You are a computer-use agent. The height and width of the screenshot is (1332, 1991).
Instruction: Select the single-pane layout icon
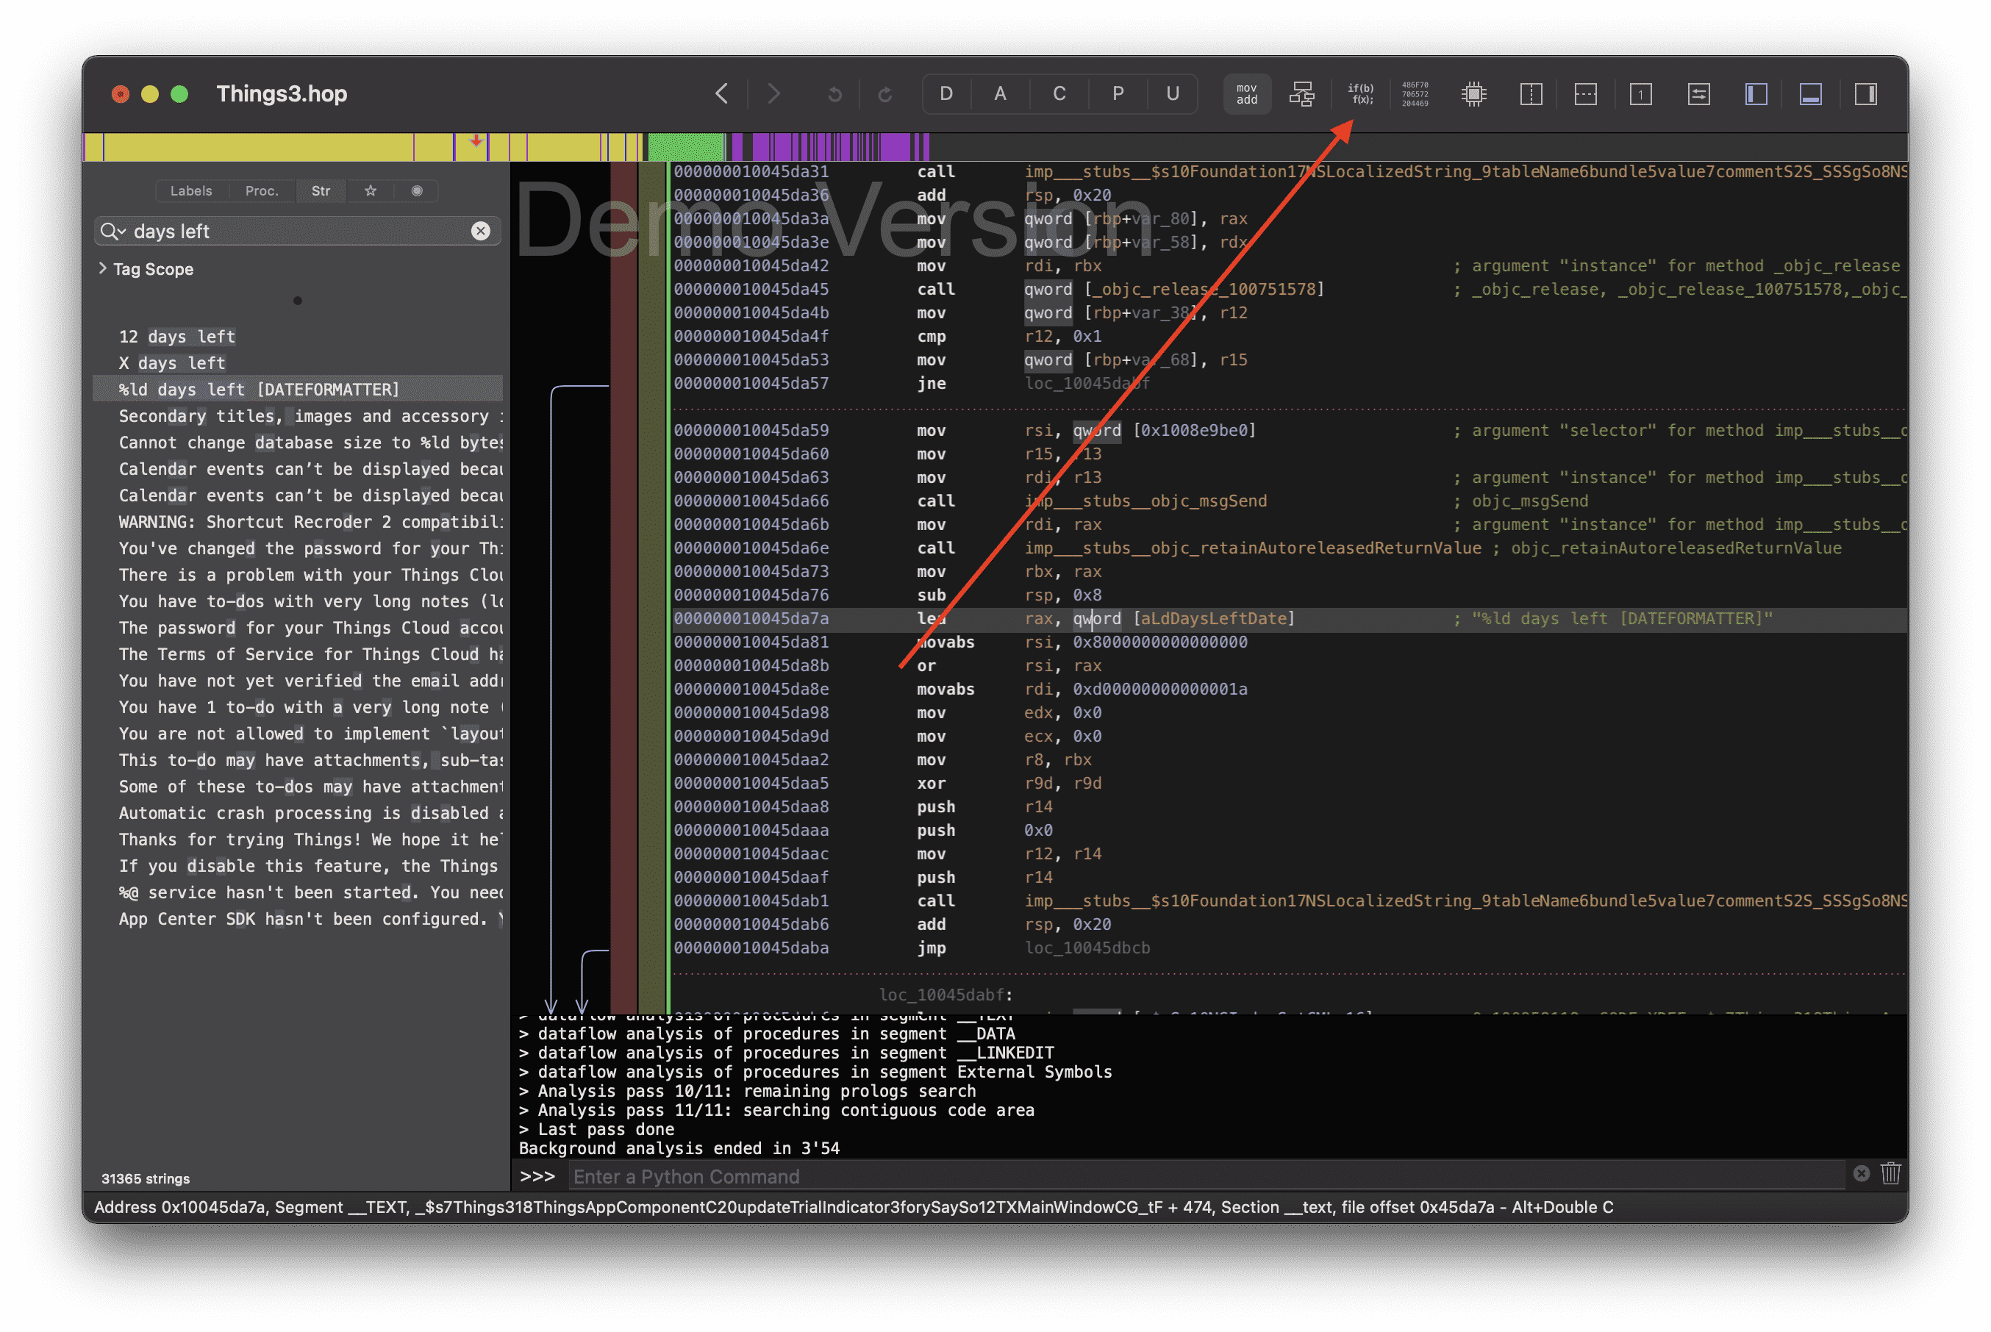point(1640,93)
